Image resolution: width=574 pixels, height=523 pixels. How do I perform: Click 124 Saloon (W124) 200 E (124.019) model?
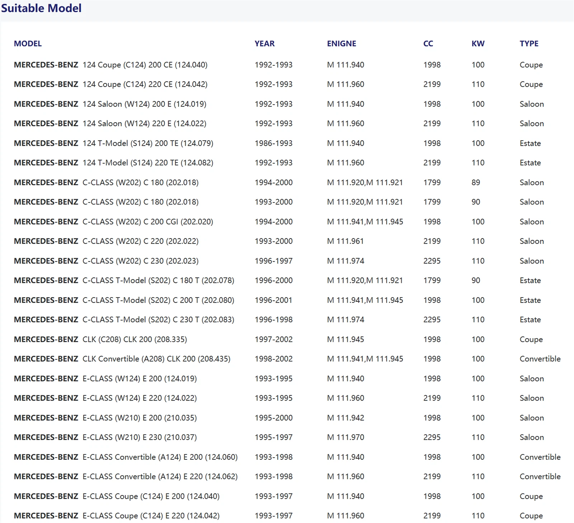tap(145, 104)
